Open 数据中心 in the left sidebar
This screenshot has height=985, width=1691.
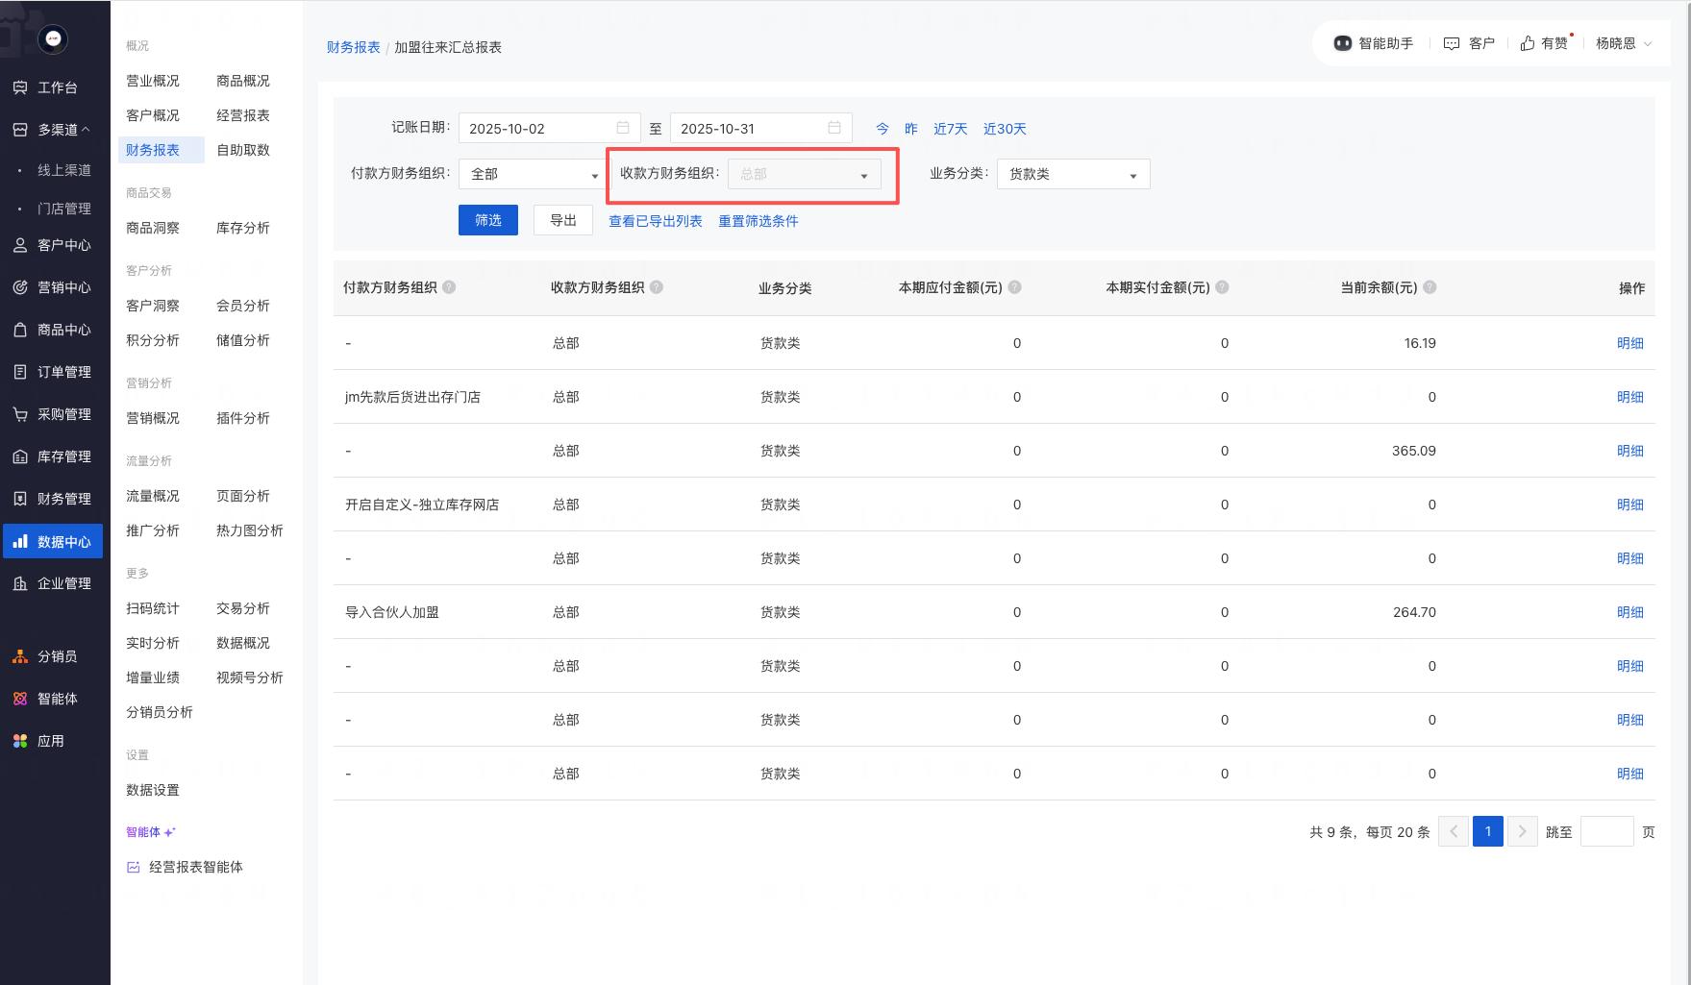53,541
